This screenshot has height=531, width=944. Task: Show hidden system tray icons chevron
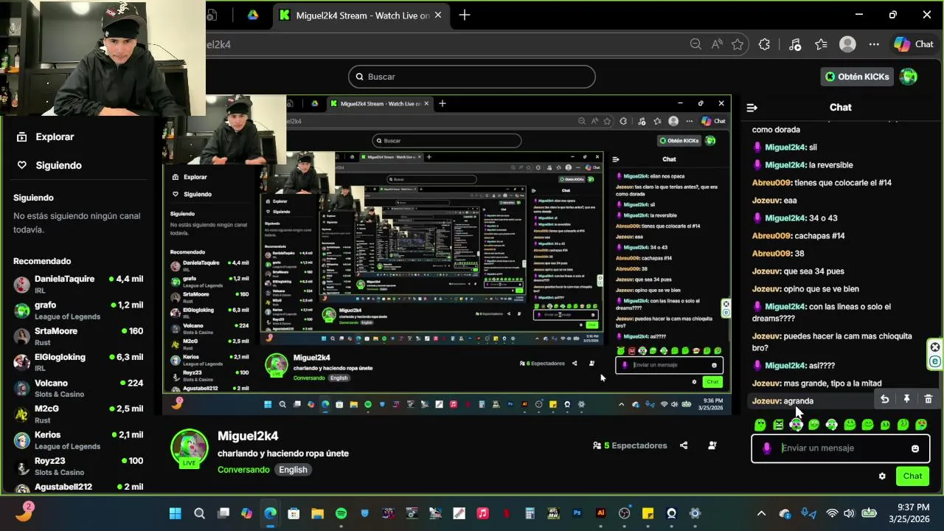coord(762,513)
